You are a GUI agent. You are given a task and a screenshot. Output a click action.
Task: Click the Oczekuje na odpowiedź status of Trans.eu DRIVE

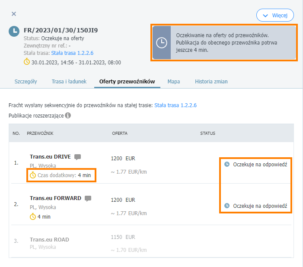pyautogui.click(x=260, y=165)
